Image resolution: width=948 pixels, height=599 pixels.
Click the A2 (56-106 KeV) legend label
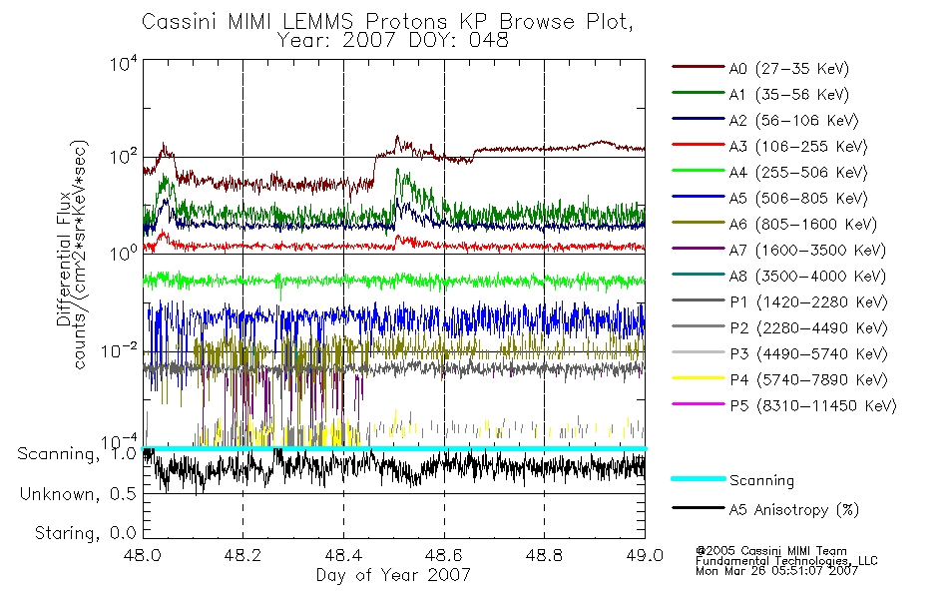pos(794,121)
